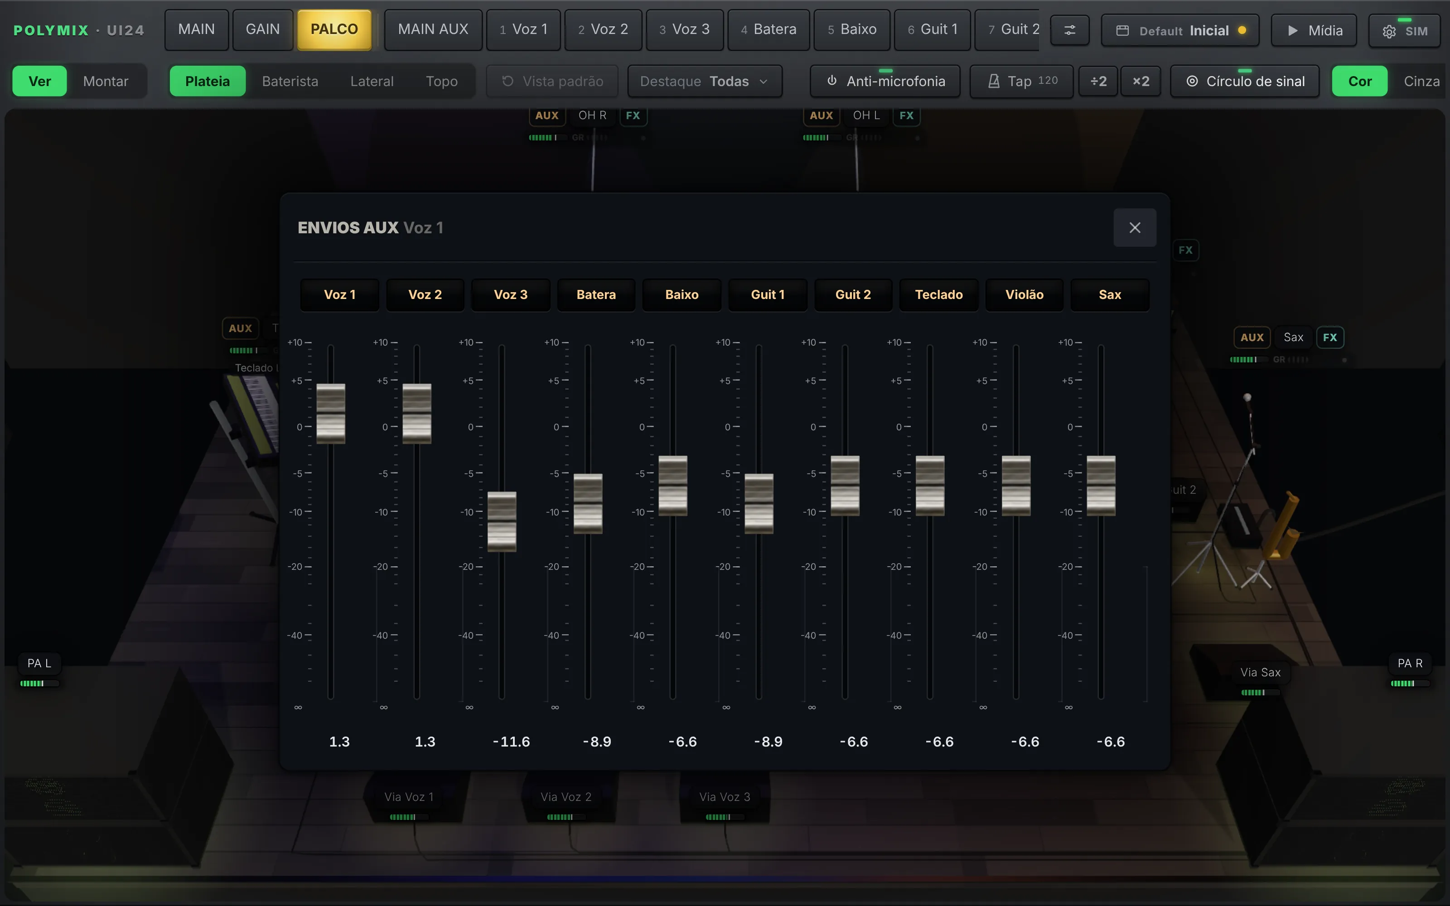Select the Lateral stage view
1450x906 pixels.
pyautogui.click(x=372, y=81)
